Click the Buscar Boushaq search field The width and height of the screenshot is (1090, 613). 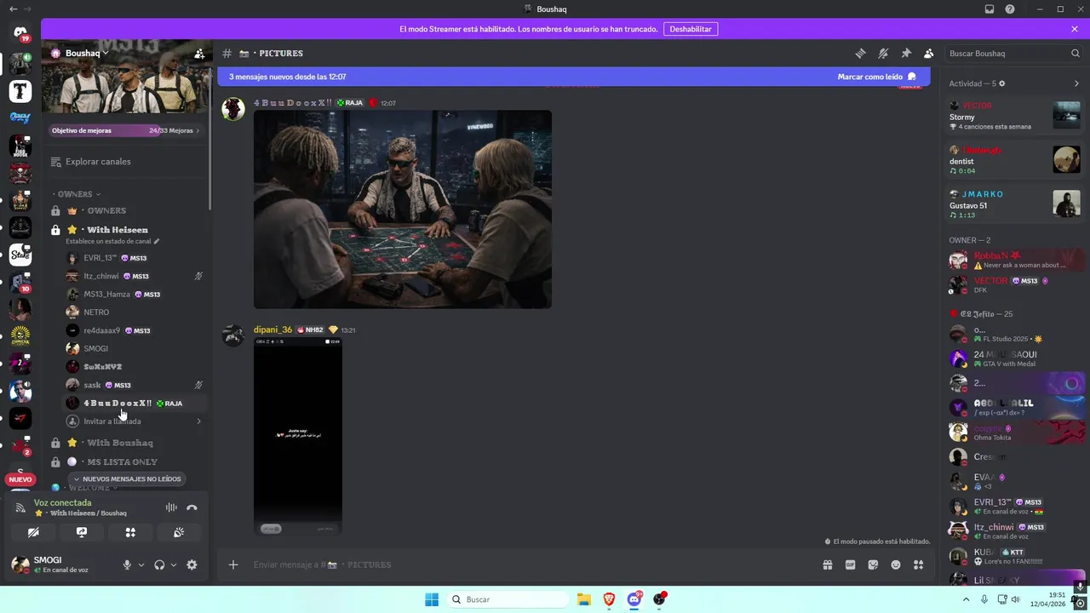[1013, 54]
